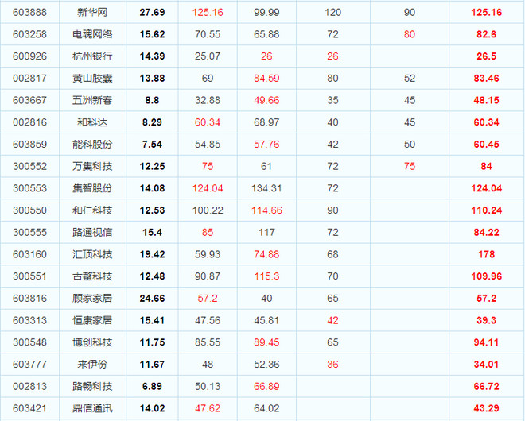Select stock code 300550
This screenshot has height=421, width=525.
pyautogui.click(x=29, y=210)
